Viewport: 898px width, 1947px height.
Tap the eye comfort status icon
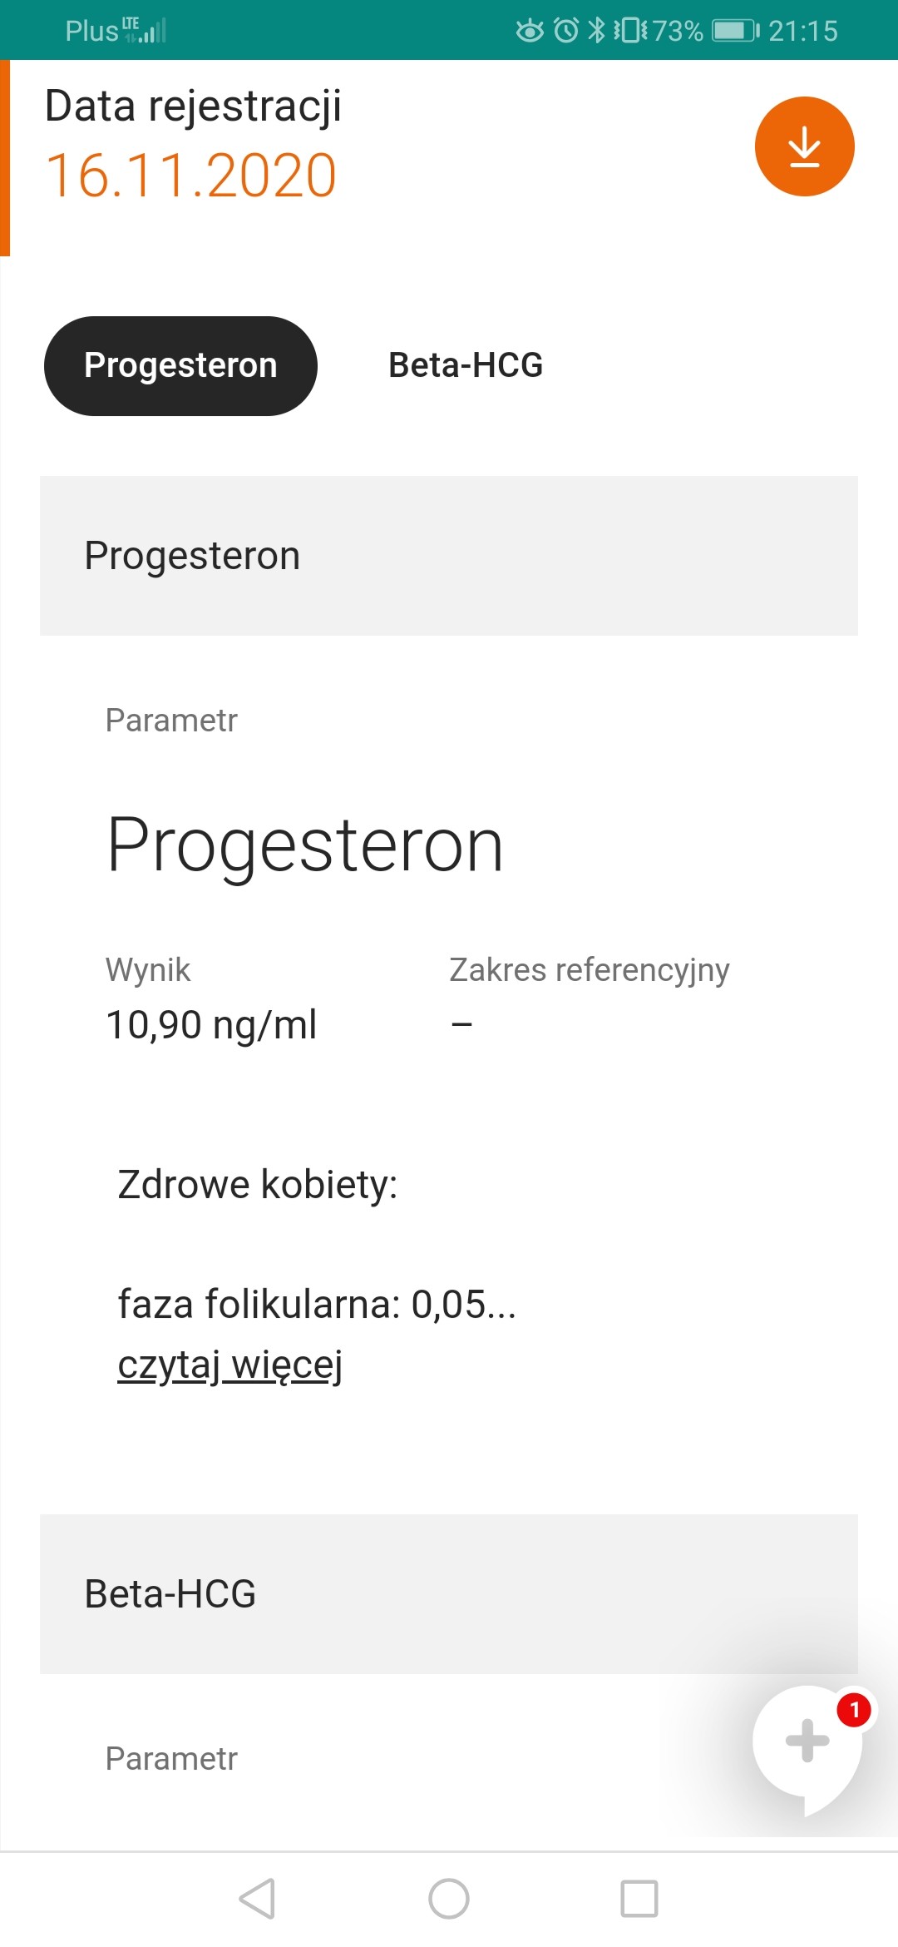pos(530,31)
